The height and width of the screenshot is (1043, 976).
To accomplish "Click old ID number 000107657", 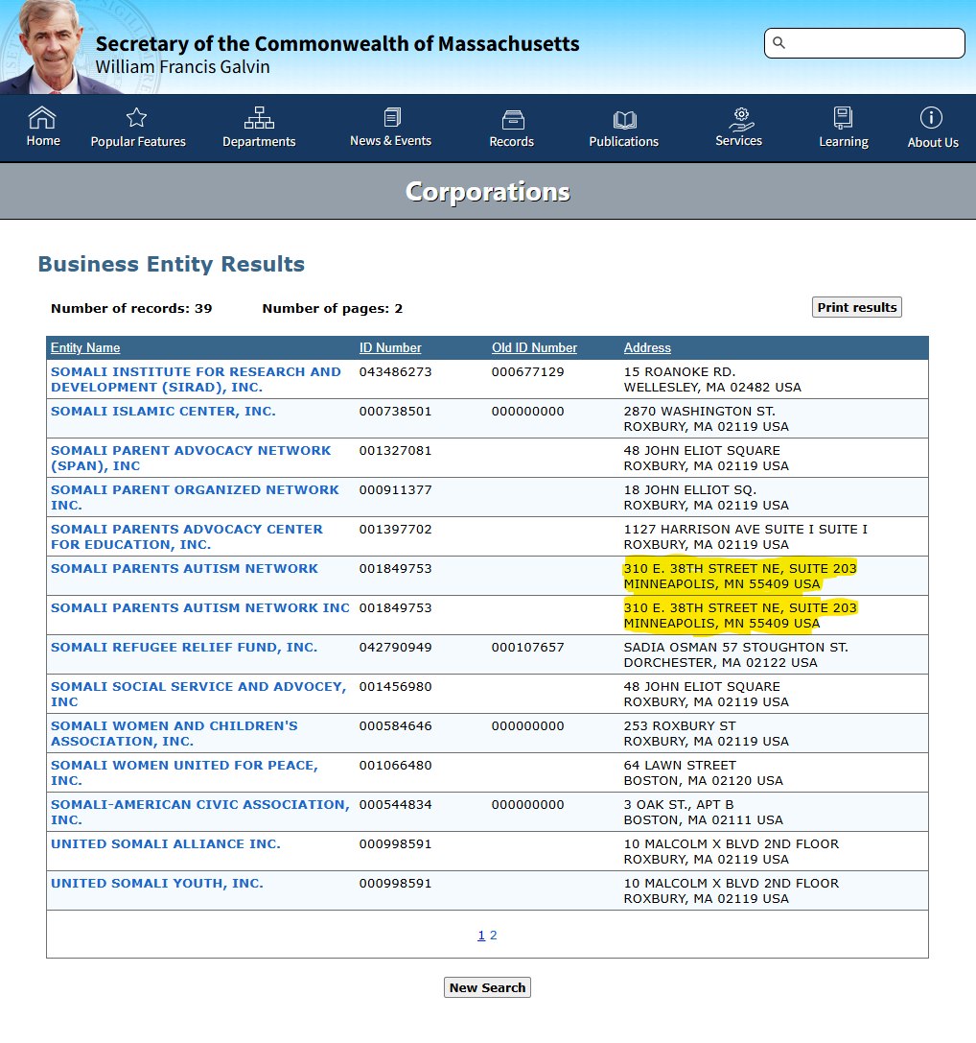I will coord(527,648).
